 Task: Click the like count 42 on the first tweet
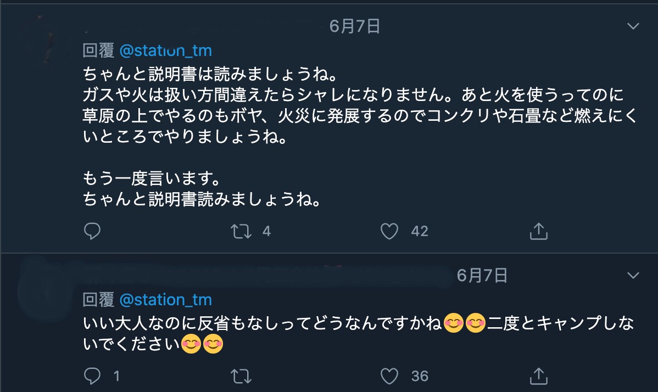(x=419, y=231)
